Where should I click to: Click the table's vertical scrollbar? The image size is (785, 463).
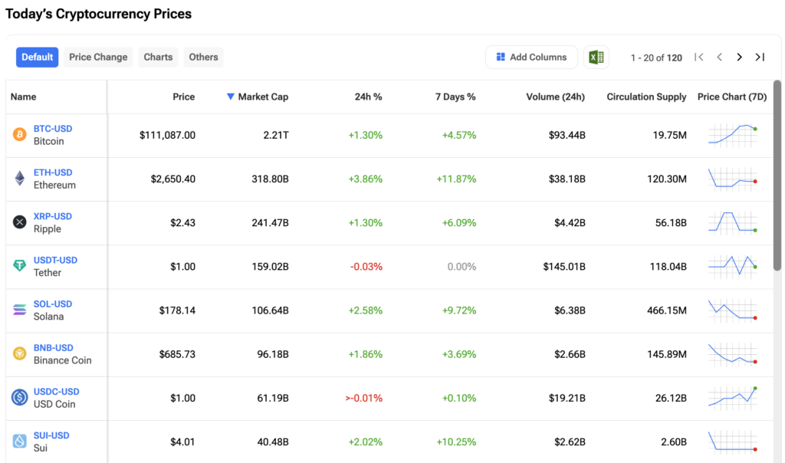click(x=777, y=176)
